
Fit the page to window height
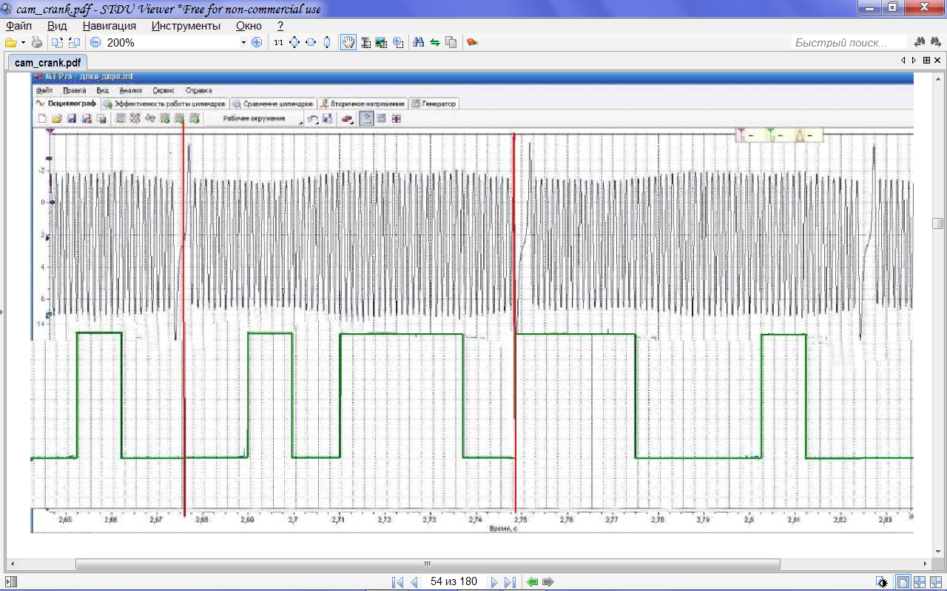pos(327,42)
